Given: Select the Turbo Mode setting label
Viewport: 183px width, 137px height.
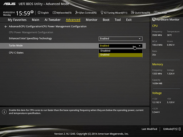Looking at the screenshot, I should coord(16,46).
